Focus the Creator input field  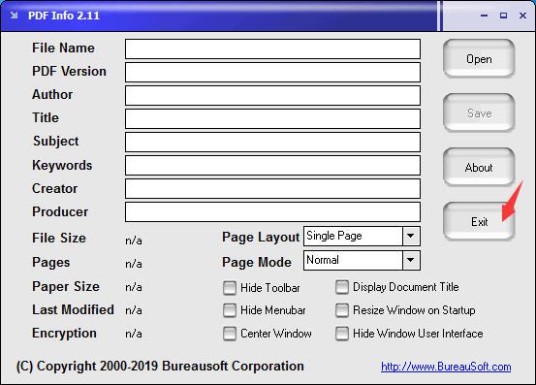pos(272,188)
